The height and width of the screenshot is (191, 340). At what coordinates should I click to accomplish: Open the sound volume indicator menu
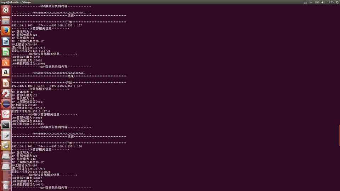point(323,2)
